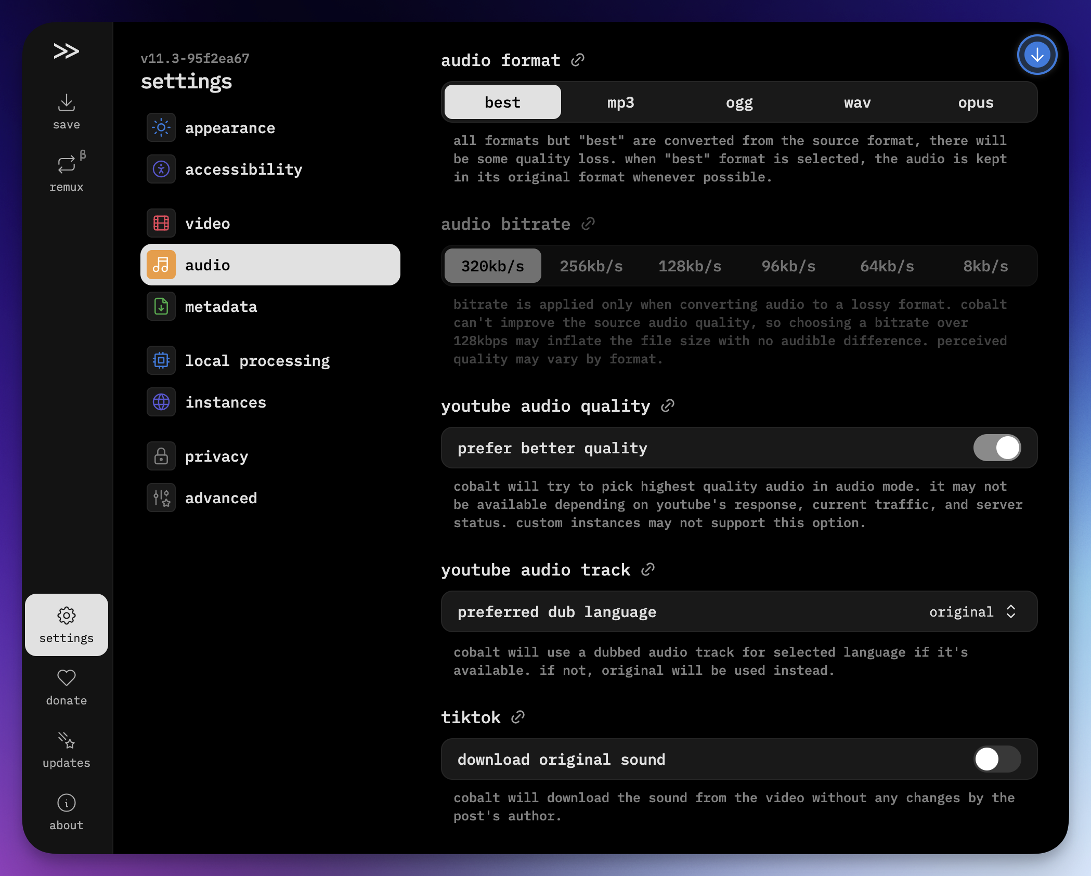Toggle prefer better quality switch
The height and width of the screenshot is (876, 1091).
(997, 448)
